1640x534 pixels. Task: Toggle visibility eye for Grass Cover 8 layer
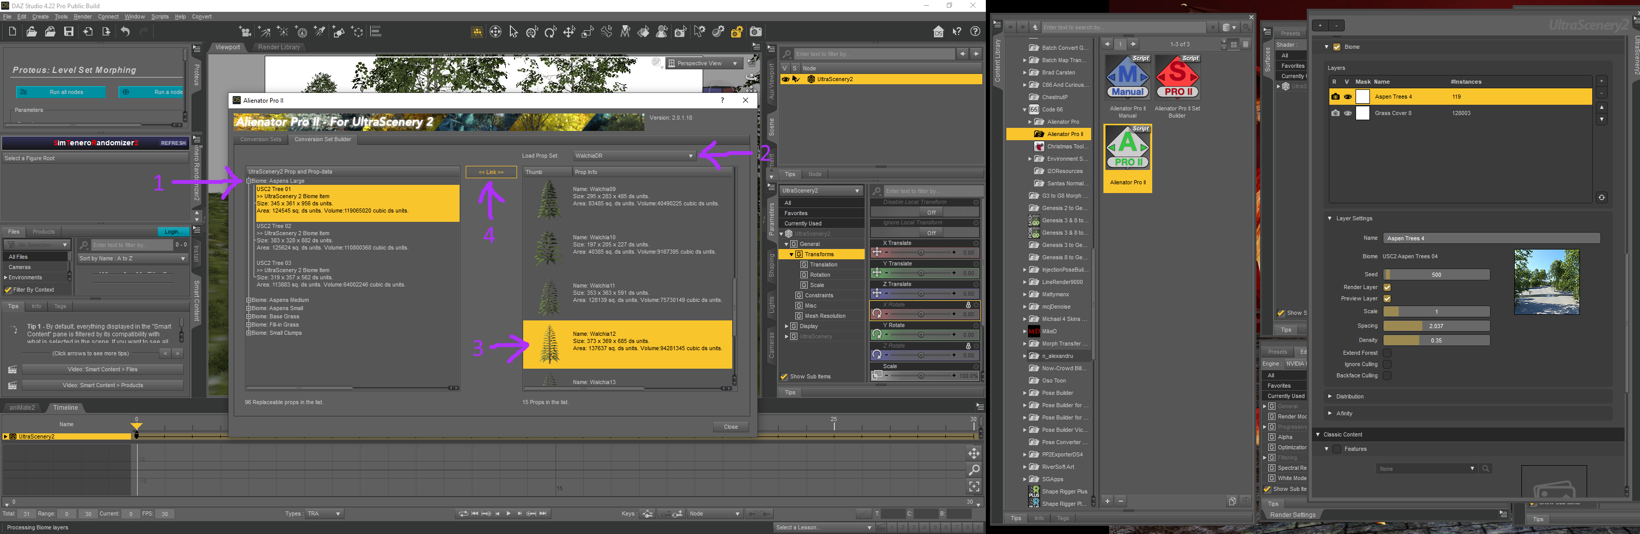[x=1347, y=113]
